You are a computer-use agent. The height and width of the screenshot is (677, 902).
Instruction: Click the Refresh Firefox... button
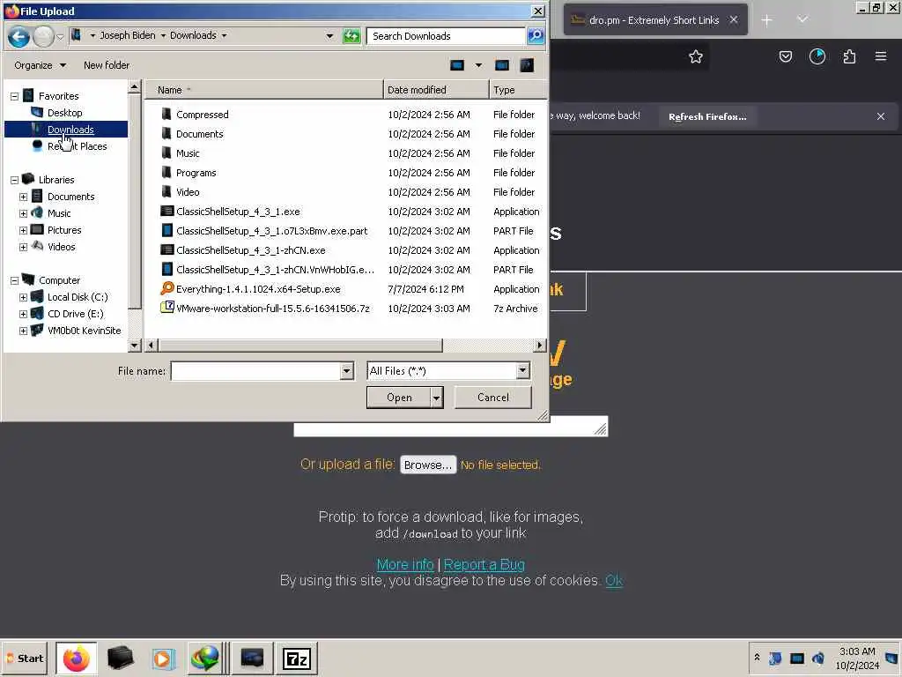click(707, 116)
